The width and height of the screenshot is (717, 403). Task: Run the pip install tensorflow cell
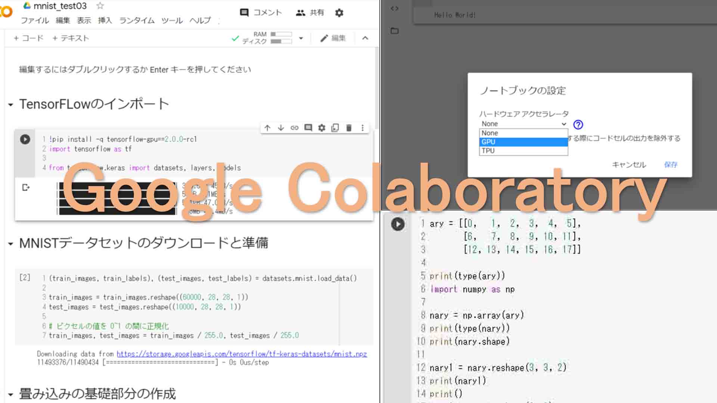tap(25, 139)
